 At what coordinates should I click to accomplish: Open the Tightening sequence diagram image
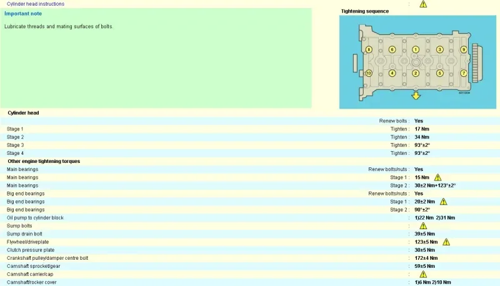[417, 62]
